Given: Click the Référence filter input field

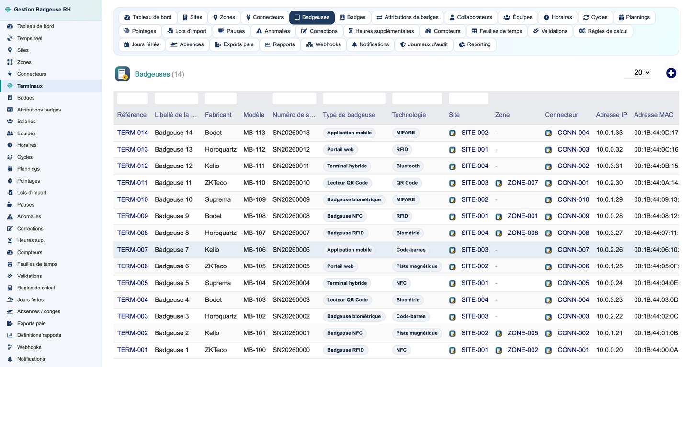Looking at the screenshot, I should (x=133, y=99).
